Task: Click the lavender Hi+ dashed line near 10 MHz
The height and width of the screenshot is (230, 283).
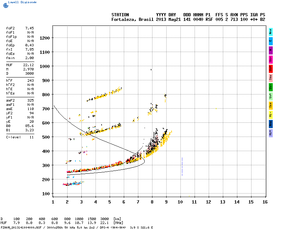Action: [x=182, y=166]
